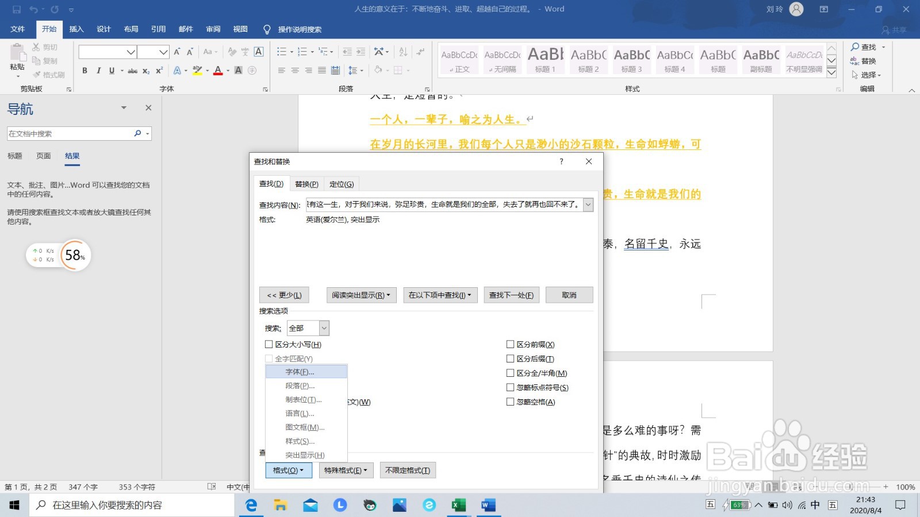Enable the 区分全/半角 checkbox
Image resolution: width=920 pixels, height=517 pixels.
[x=511, y=373]
